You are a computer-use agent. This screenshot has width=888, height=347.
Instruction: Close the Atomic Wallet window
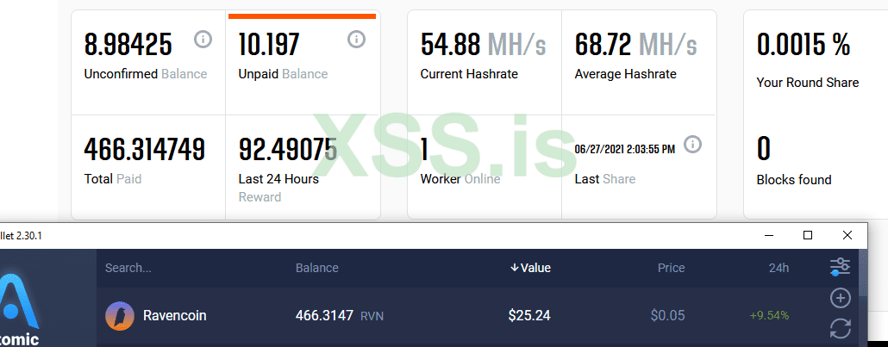coord(847,235)
